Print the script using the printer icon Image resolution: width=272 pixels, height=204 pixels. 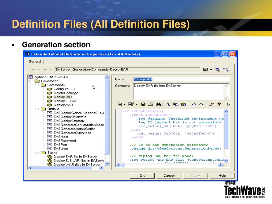pyautogui.click(x=151, y=104)
